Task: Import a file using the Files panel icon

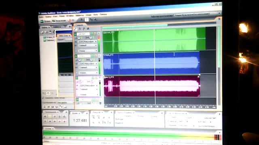Action: tap(42, 32)
